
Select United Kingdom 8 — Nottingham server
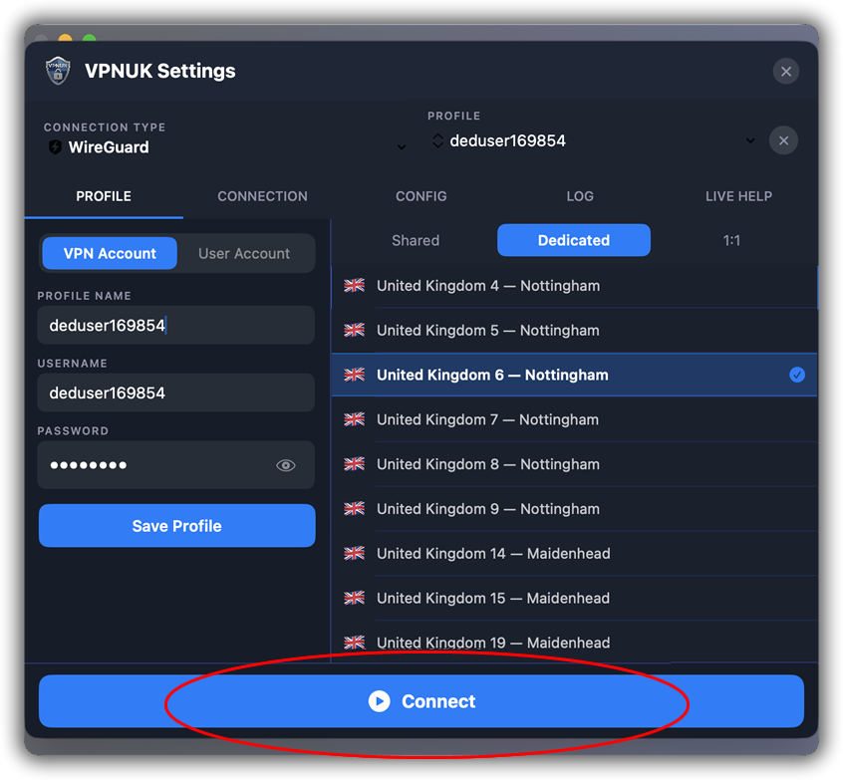[x=574, y=464]
